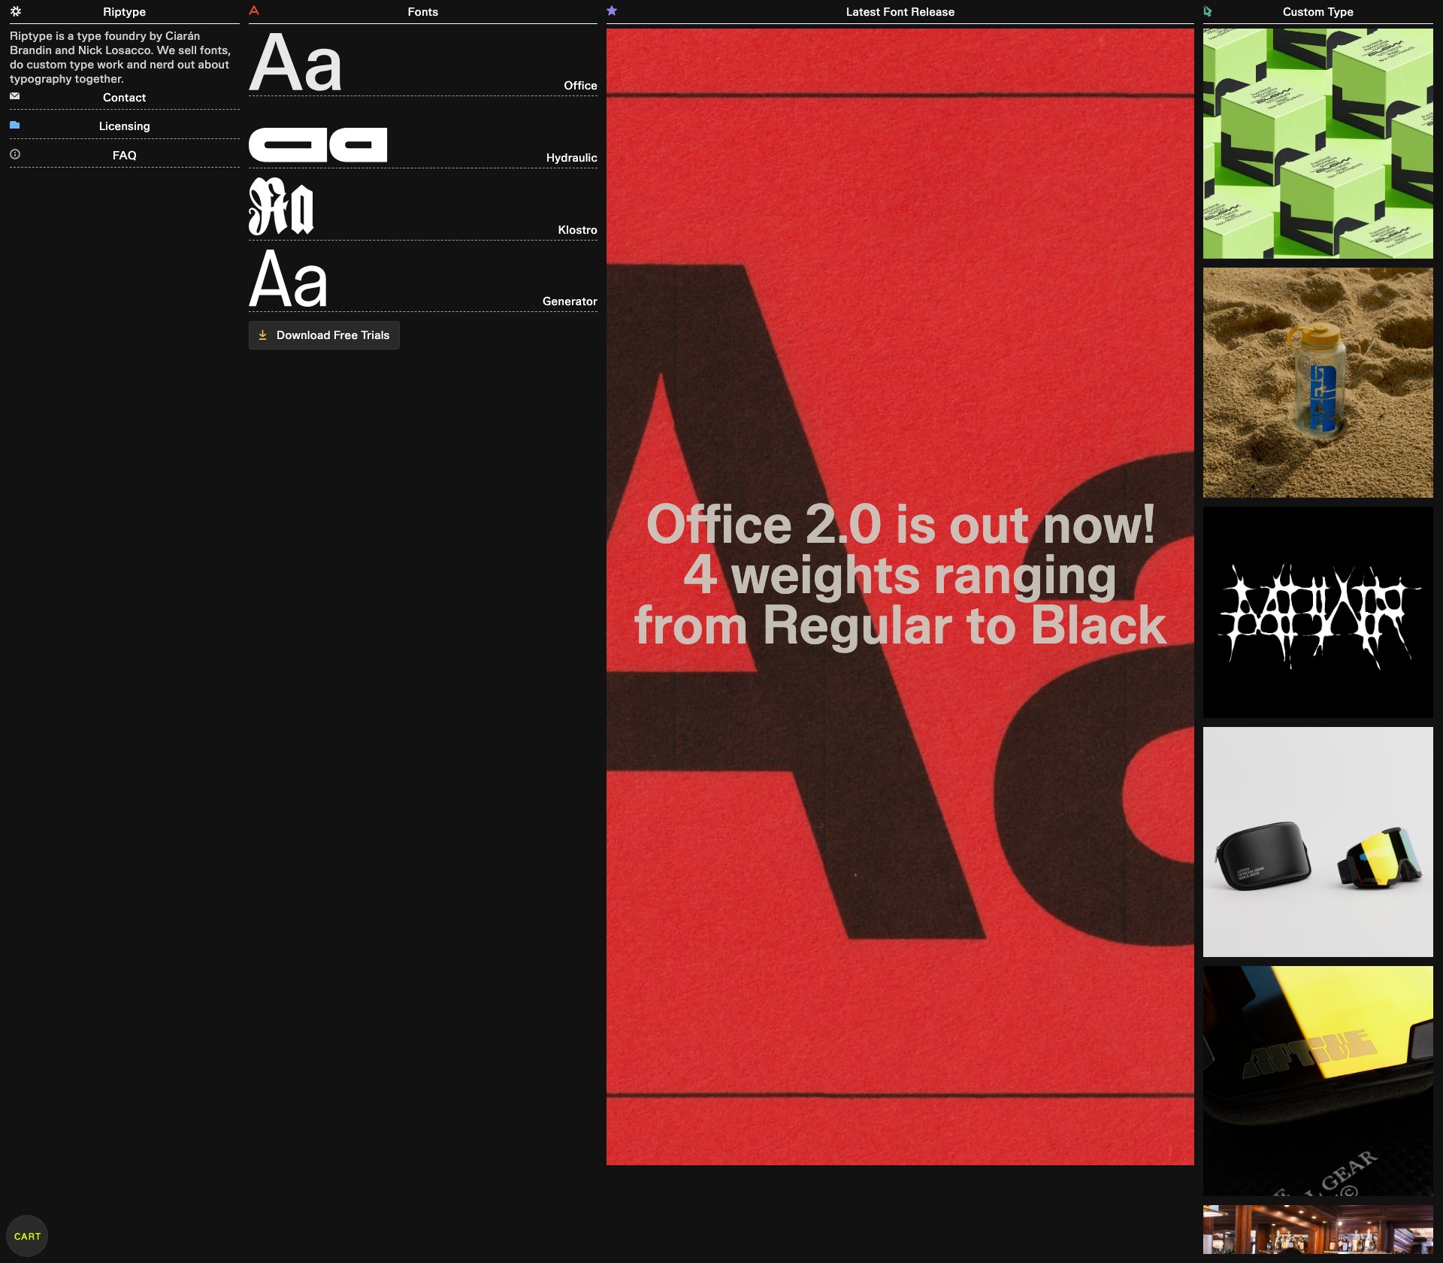
Task: Open the white spiky logo on black image
Action: [x=1318, y=612]
